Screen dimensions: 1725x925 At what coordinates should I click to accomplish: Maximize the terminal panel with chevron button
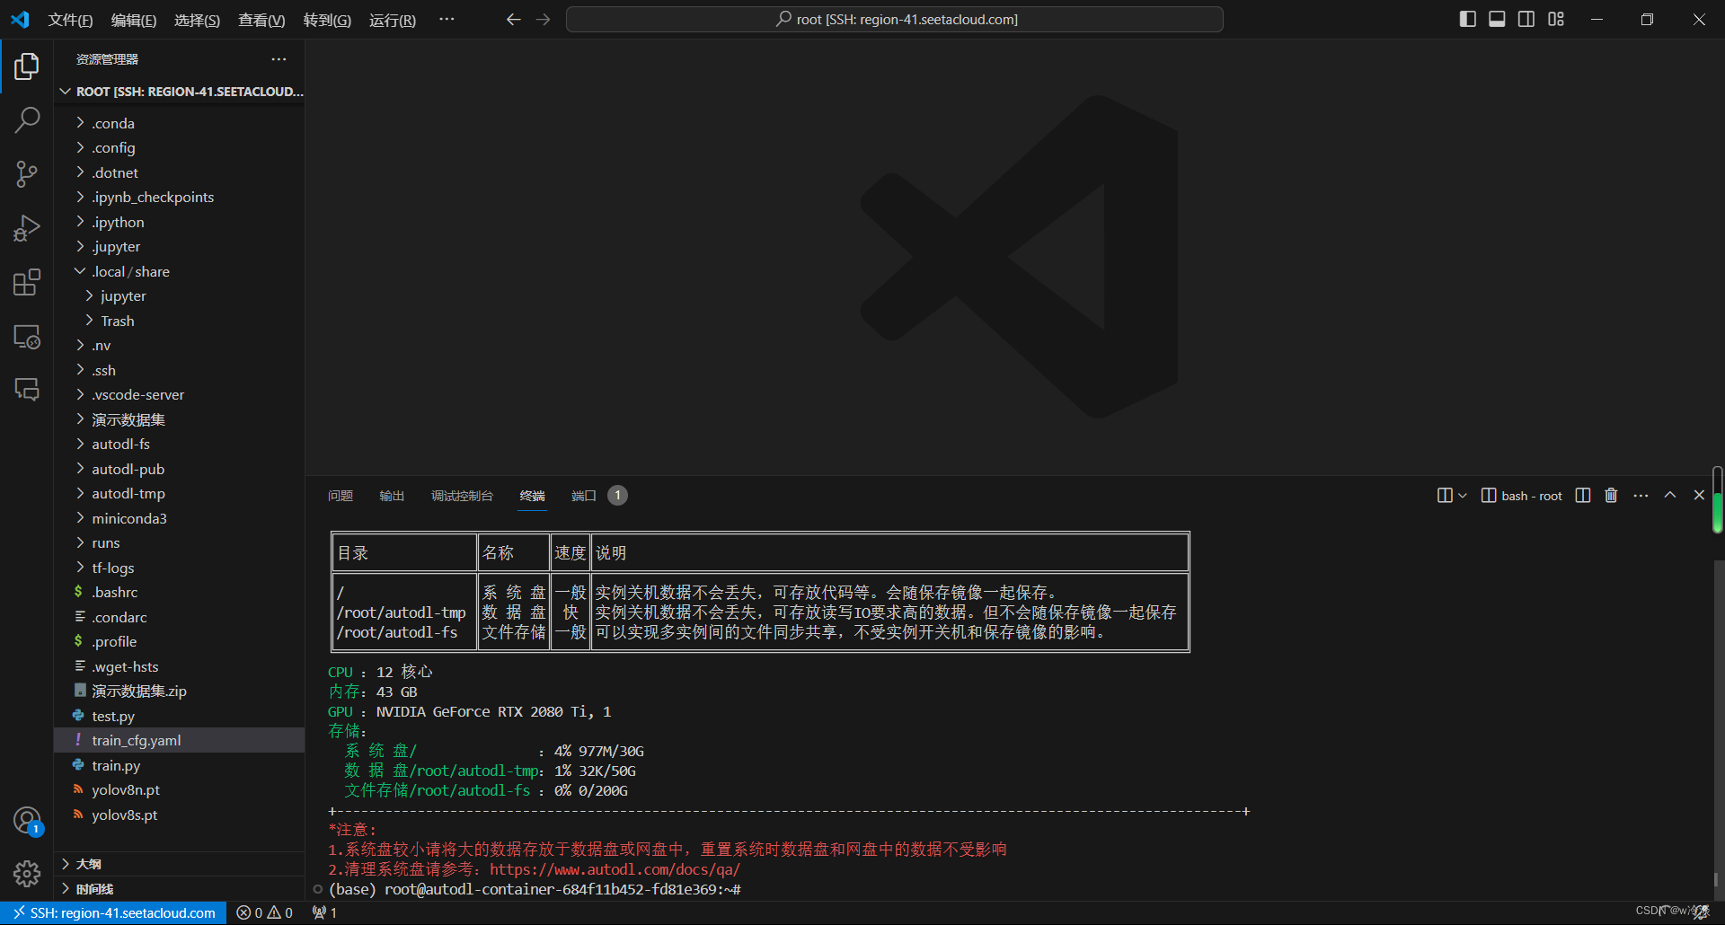tap(1670, 495)
